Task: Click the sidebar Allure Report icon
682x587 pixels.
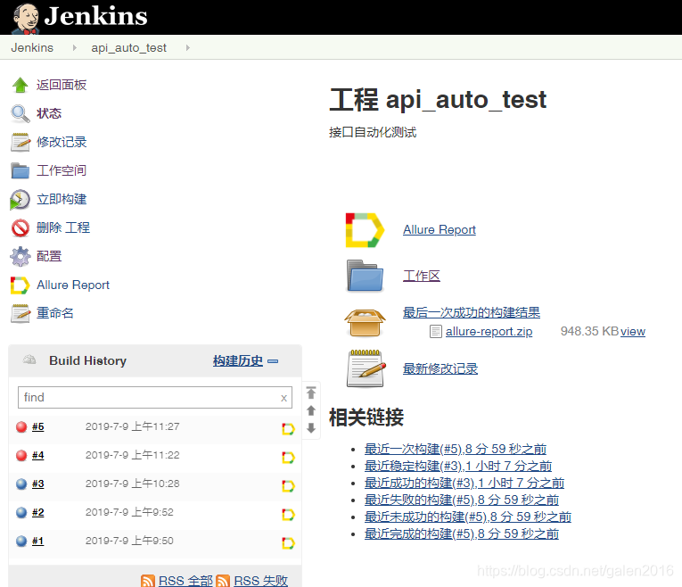Action: pos(20,285)
